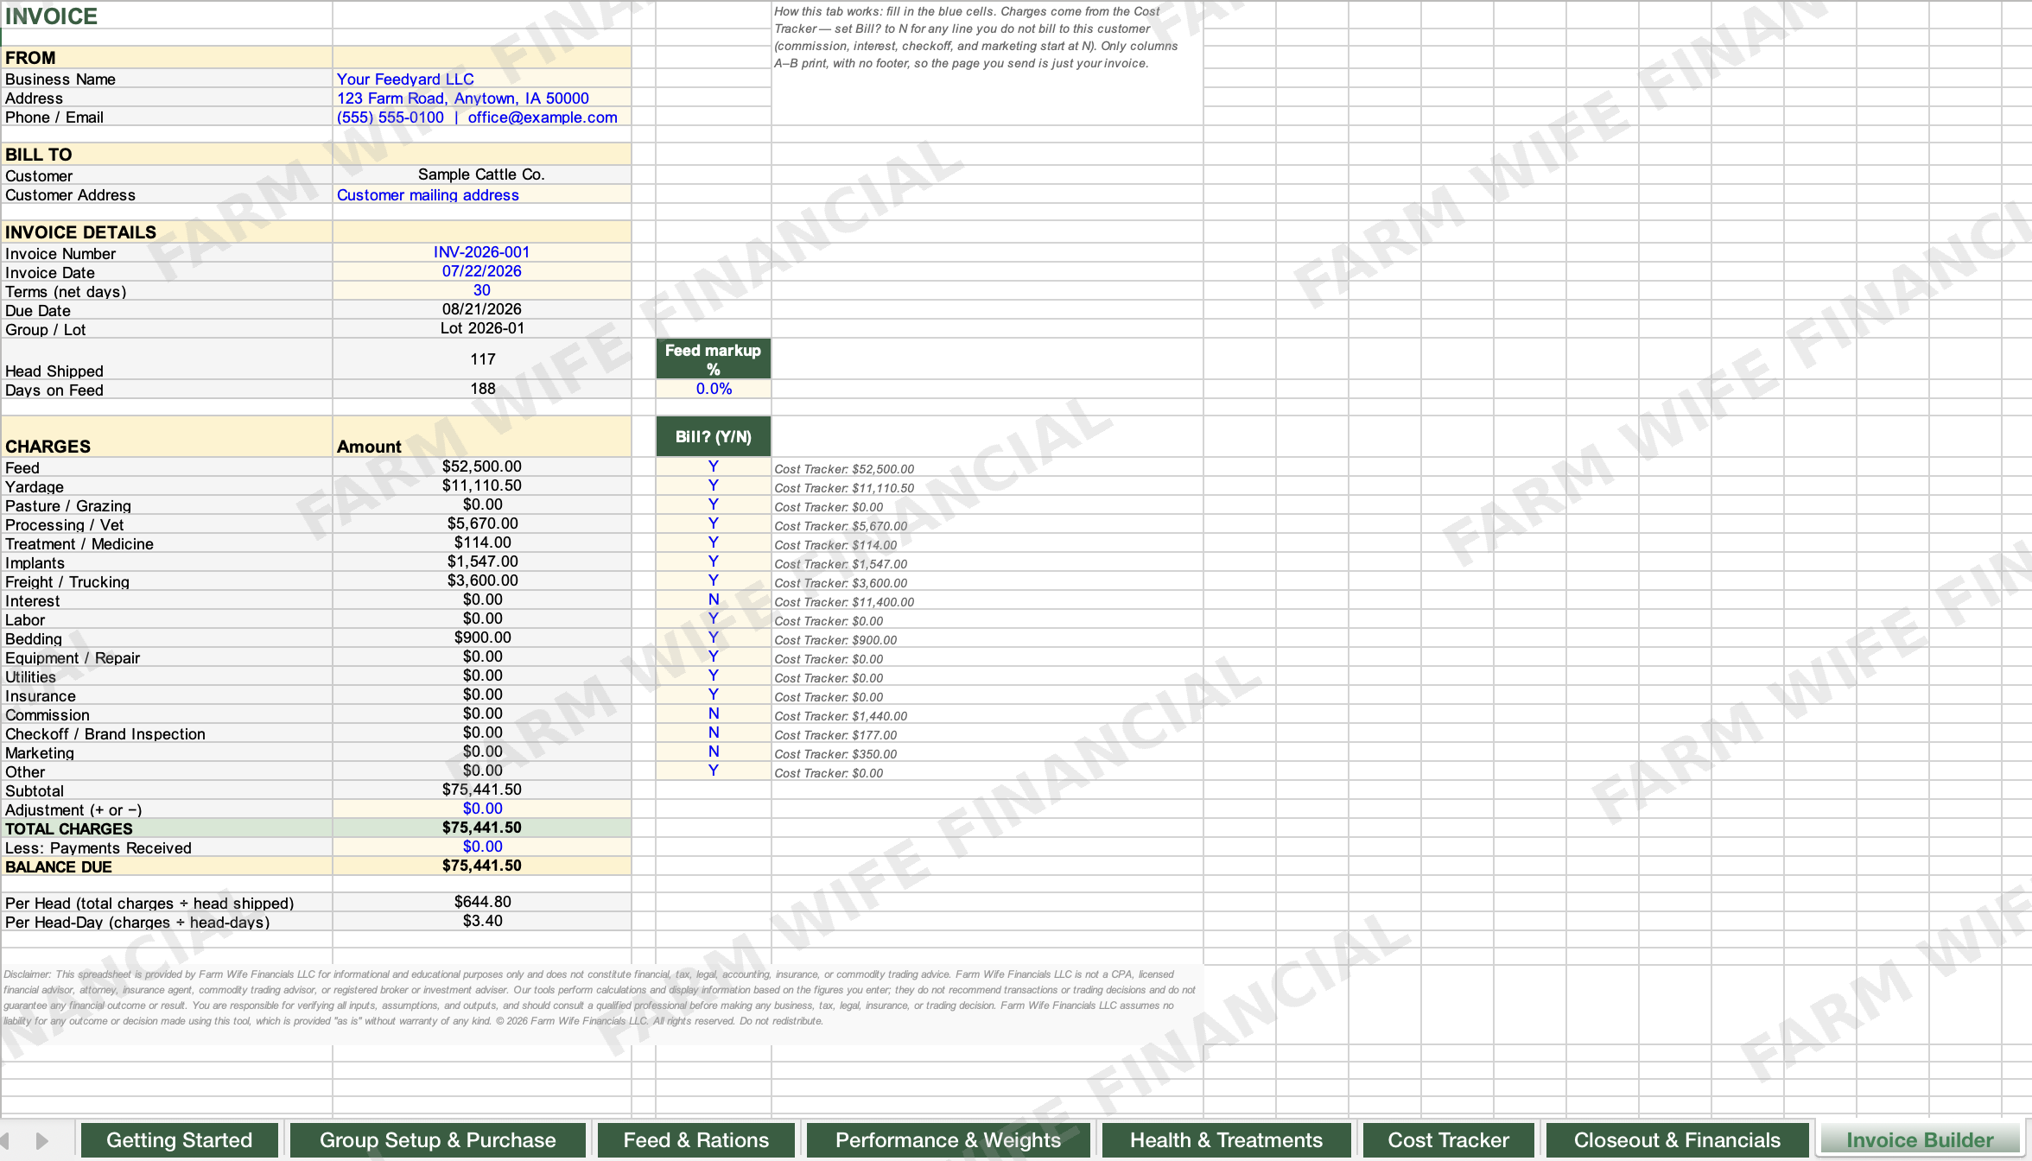Select the Head Shipped value 117
This screenshot has width=2032, height=1161.
coord(482,358)
